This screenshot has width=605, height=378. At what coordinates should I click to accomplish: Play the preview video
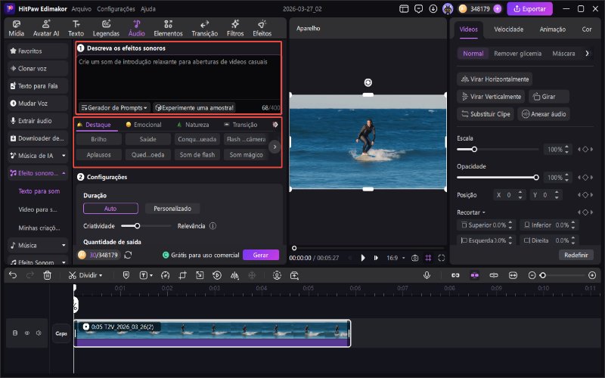point(363,258)
